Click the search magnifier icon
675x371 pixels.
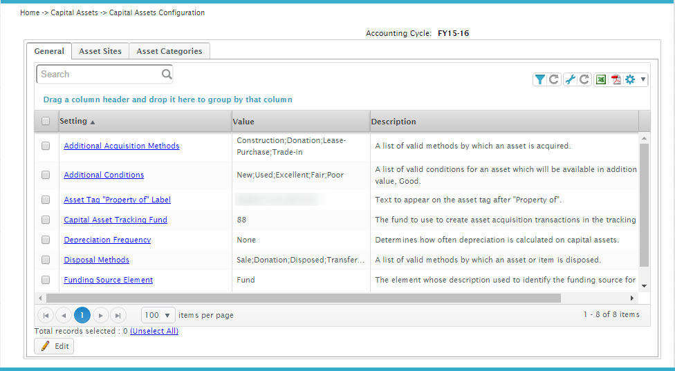167,74
